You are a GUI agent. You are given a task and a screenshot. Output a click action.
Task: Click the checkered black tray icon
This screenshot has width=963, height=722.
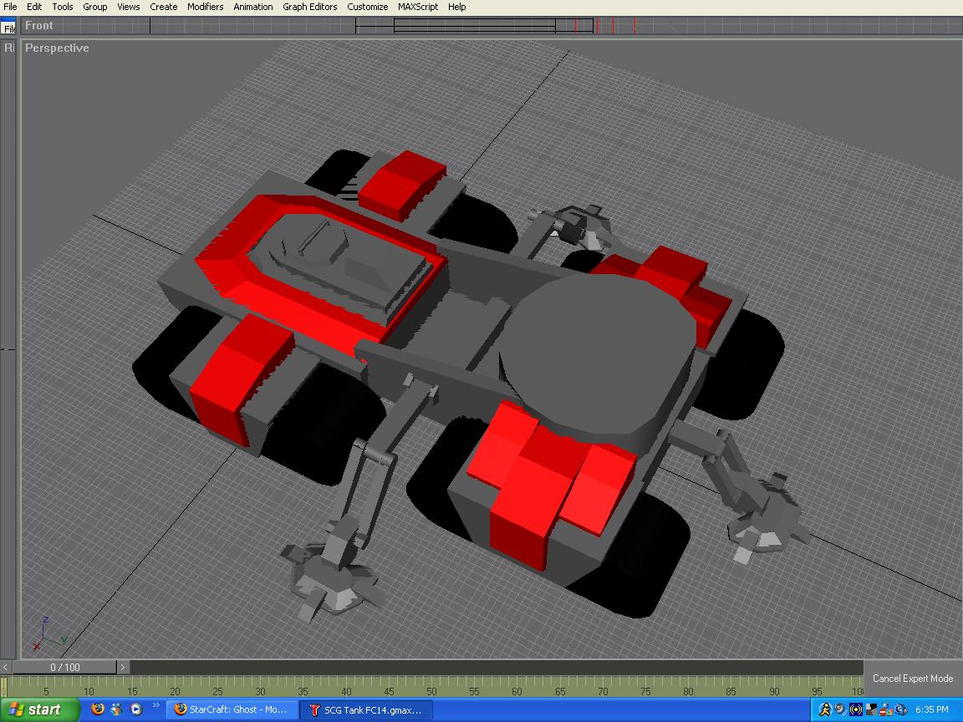coord(871,709)
